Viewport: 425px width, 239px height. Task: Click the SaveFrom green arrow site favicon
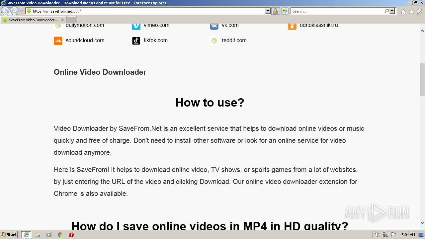pyautogui.click(x=29, y=11)
